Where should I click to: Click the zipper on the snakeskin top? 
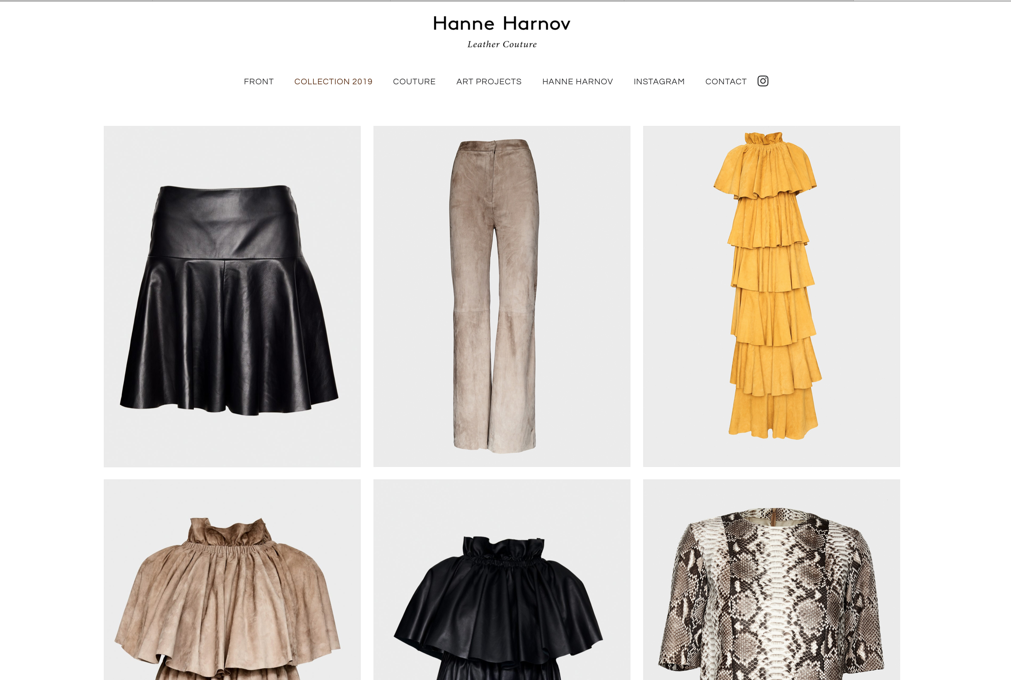pyautogui.click(x=773, y=517)
